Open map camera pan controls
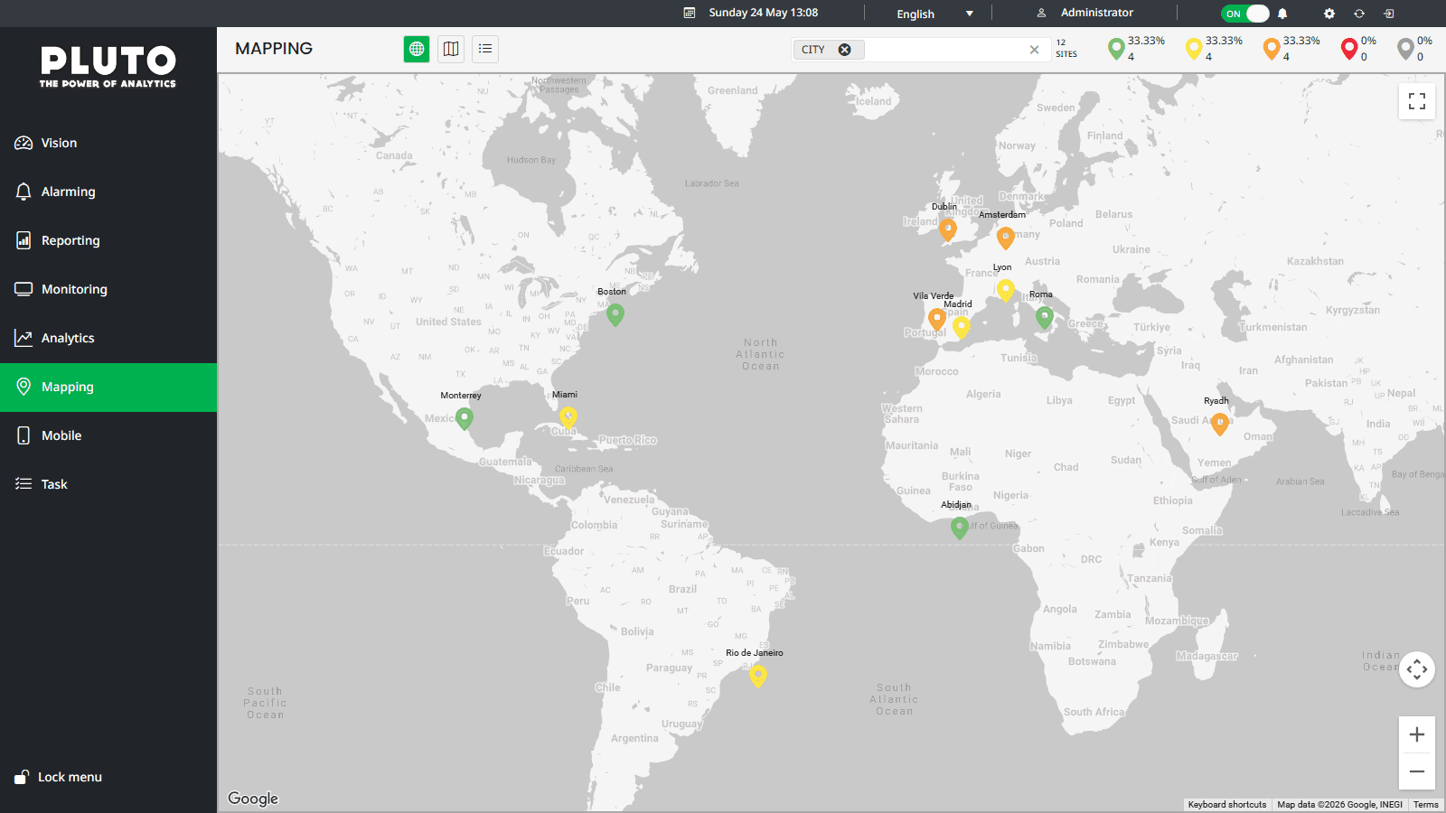 coord(1417,669)
